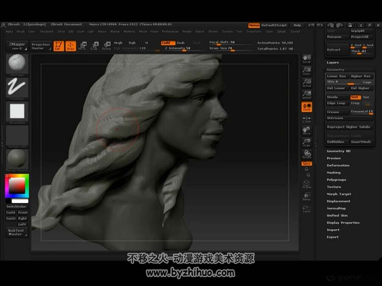
Task: Click the Lower Res button
Action: coord(337,76)
